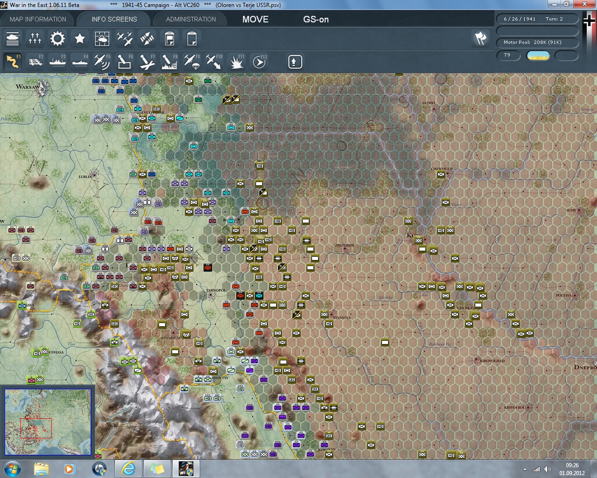Launch Internet Explorer from taskbar

click(x=128, y=468)
